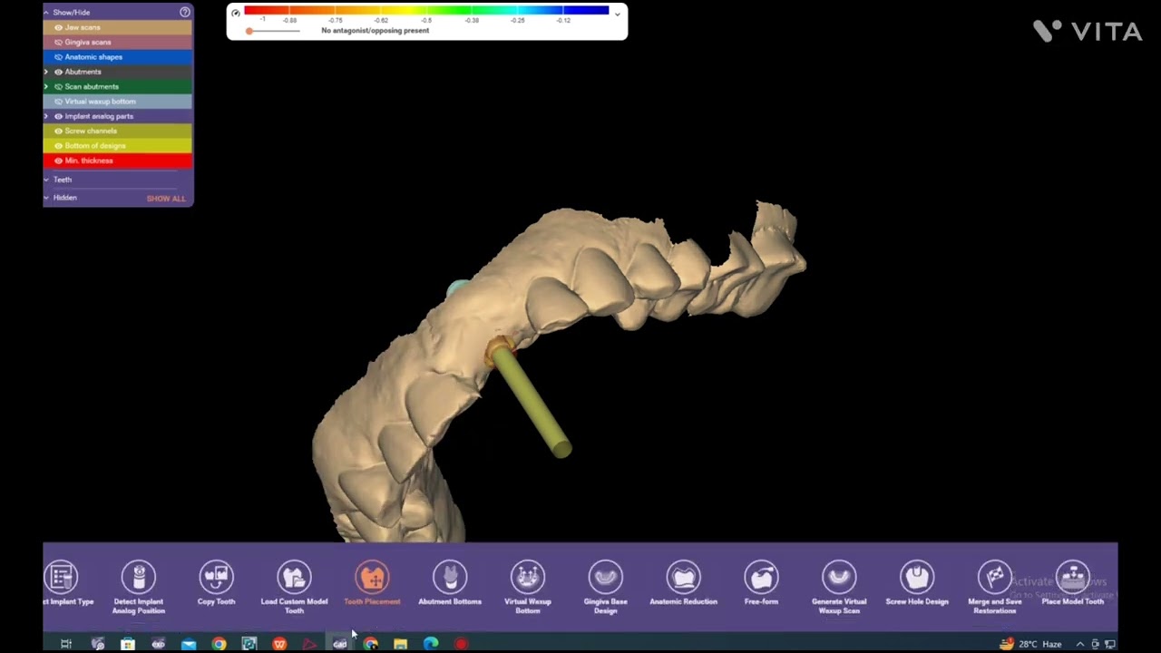Show the Anatomic shapes layer
The image size is (1161, 653).
[x=59, y=57]
